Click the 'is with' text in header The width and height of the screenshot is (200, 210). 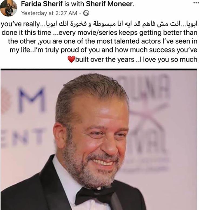[x=74, y=4]
